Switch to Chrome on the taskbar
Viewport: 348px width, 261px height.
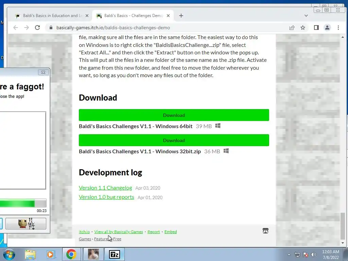[71, 254]
